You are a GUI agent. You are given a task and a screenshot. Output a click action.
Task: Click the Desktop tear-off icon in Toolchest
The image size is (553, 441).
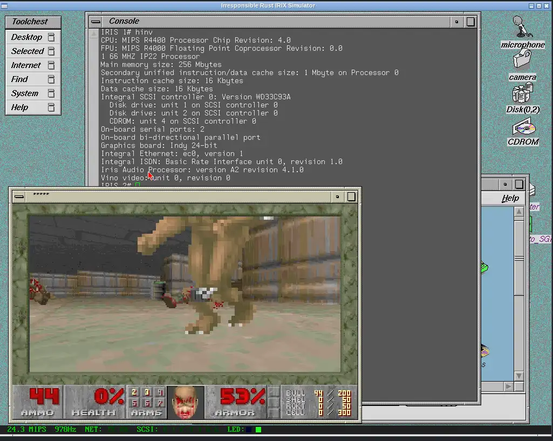[51, 37]
